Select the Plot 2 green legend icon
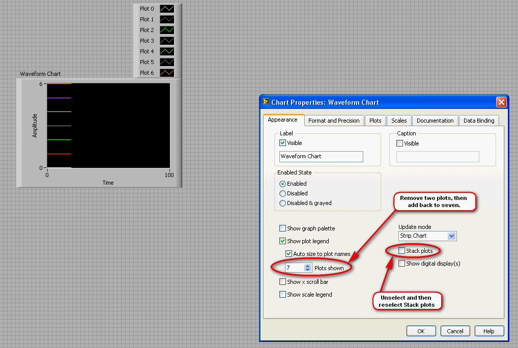This screenshot has width=518, height=348. click(x=167, y=30)
